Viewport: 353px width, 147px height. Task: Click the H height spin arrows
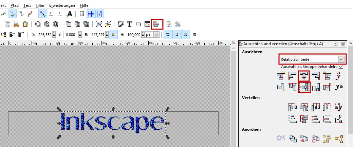(x=143, y=34)
